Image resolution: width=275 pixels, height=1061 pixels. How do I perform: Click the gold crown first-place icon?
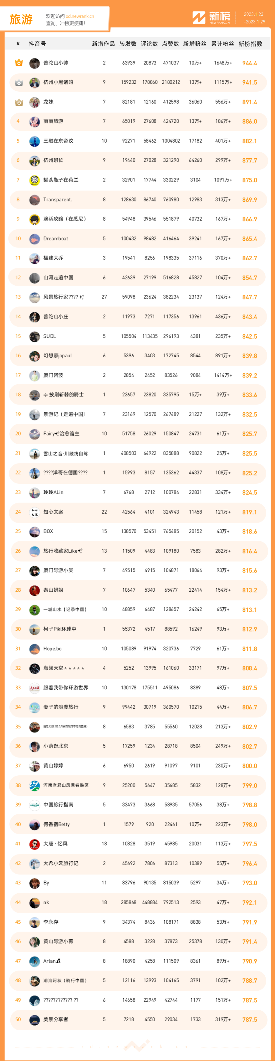pyautogui.click(x=19, y=63)
